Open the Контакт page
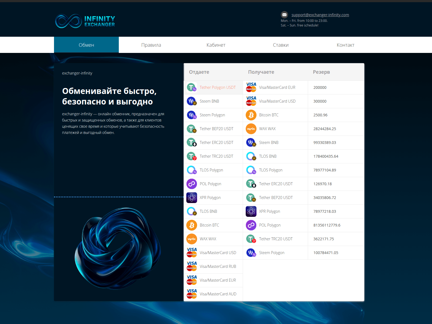Image resolution: width=432 pixels, height=324 pixels. click(345, 45)
